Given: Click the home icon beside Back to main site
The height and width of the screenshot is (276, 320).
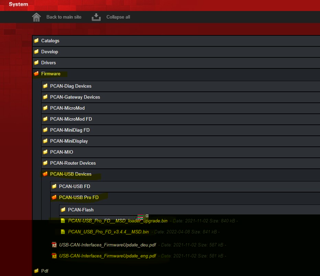Looking at the screenshot, I should [x=36, y=17].
